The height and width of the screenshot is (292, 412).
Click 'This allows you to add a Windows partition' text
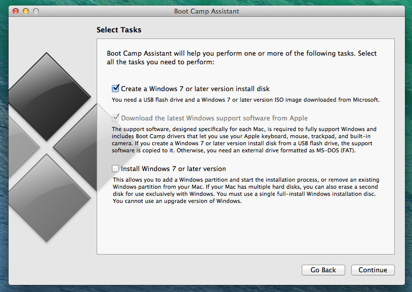[246, 190]
